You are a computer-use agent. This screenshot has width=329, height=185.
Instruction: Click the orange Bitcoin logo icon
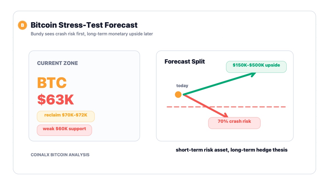click(22, 25)
